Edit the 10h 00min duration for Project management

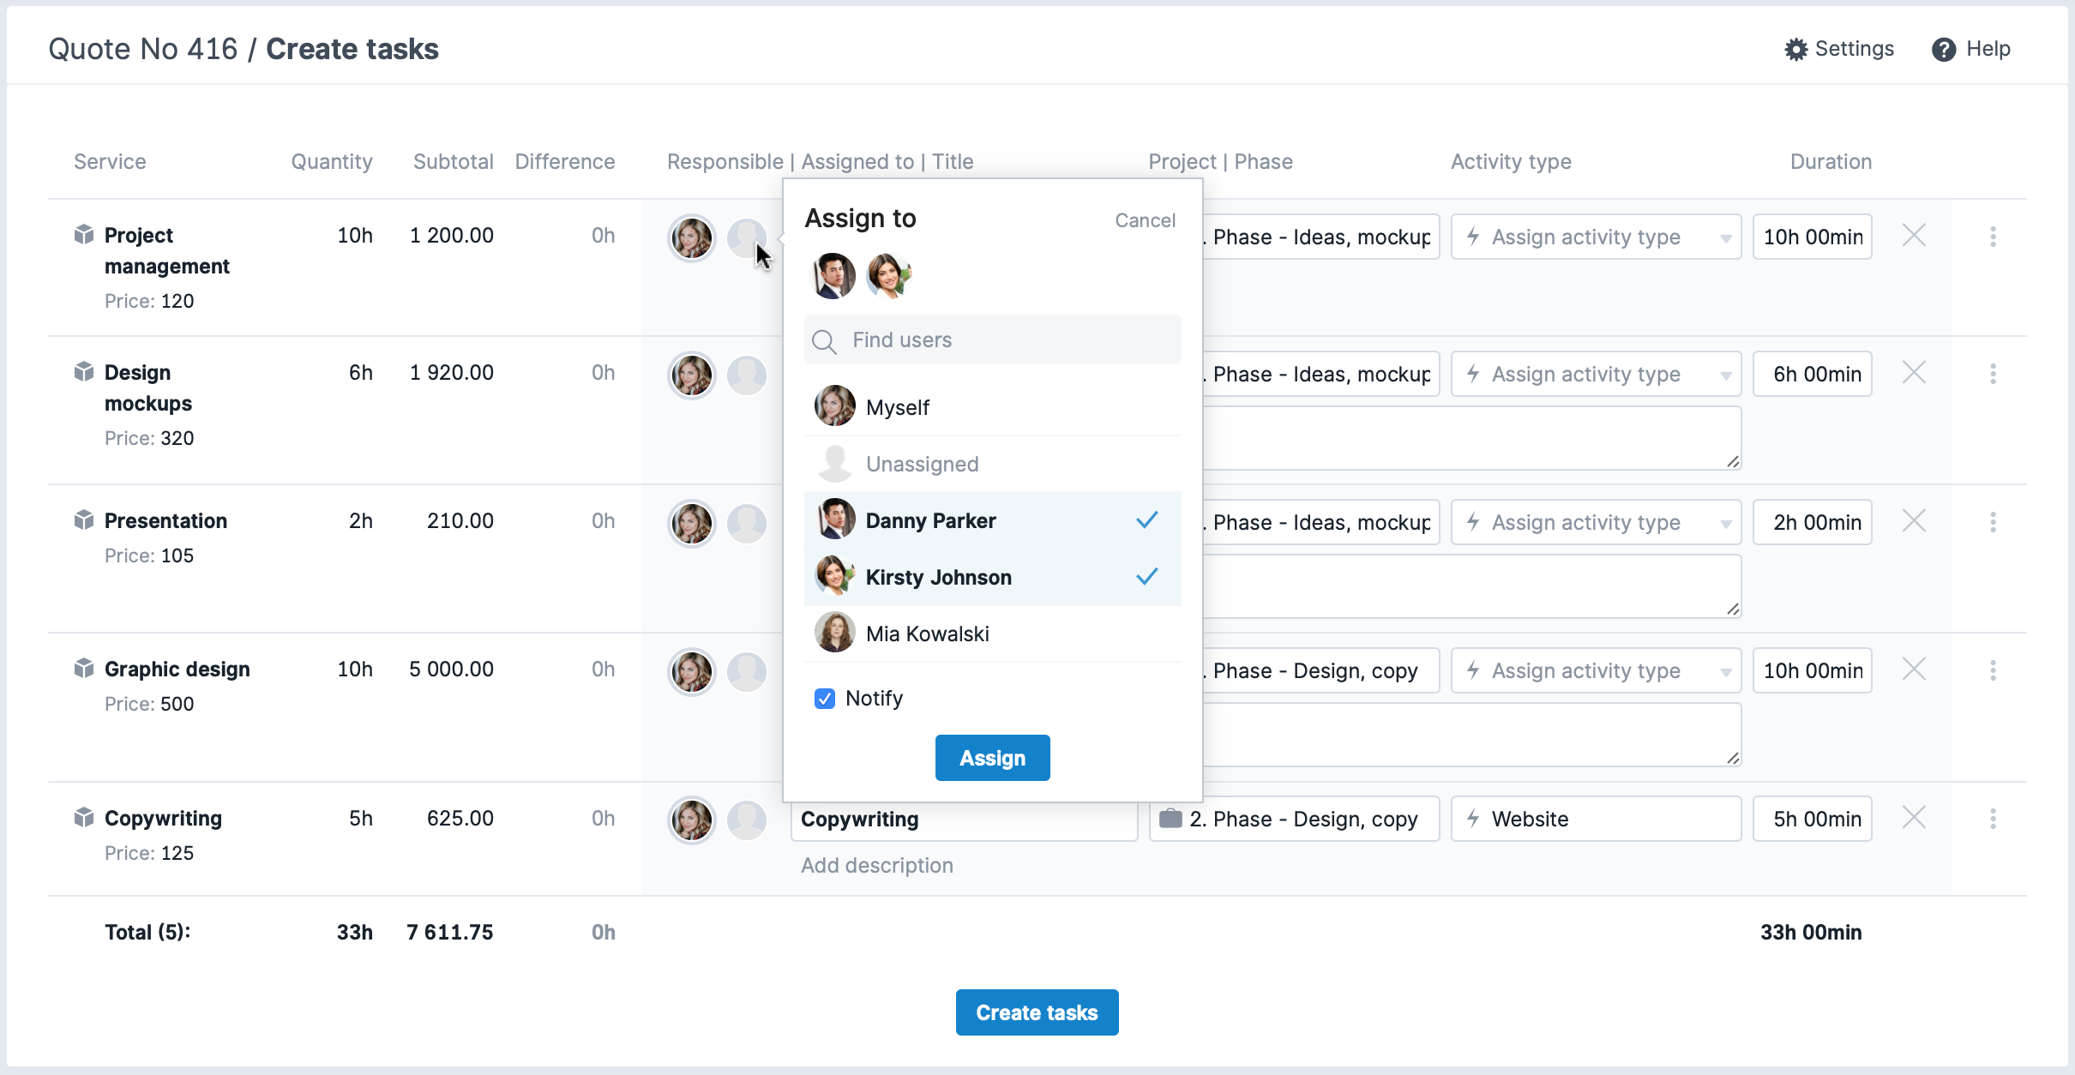1813,237
